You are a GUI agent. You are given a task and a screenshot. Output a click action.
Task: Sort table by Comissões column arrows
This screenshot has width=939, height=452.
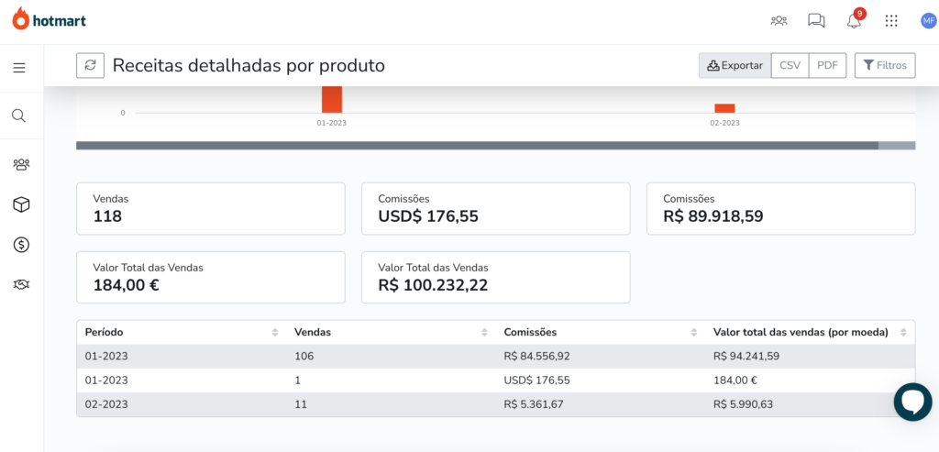coord(694,332)
